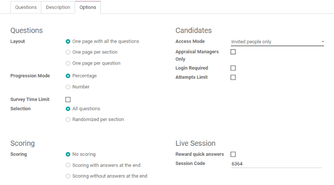Enable the Login Required checkbox

tap(233, 68)
